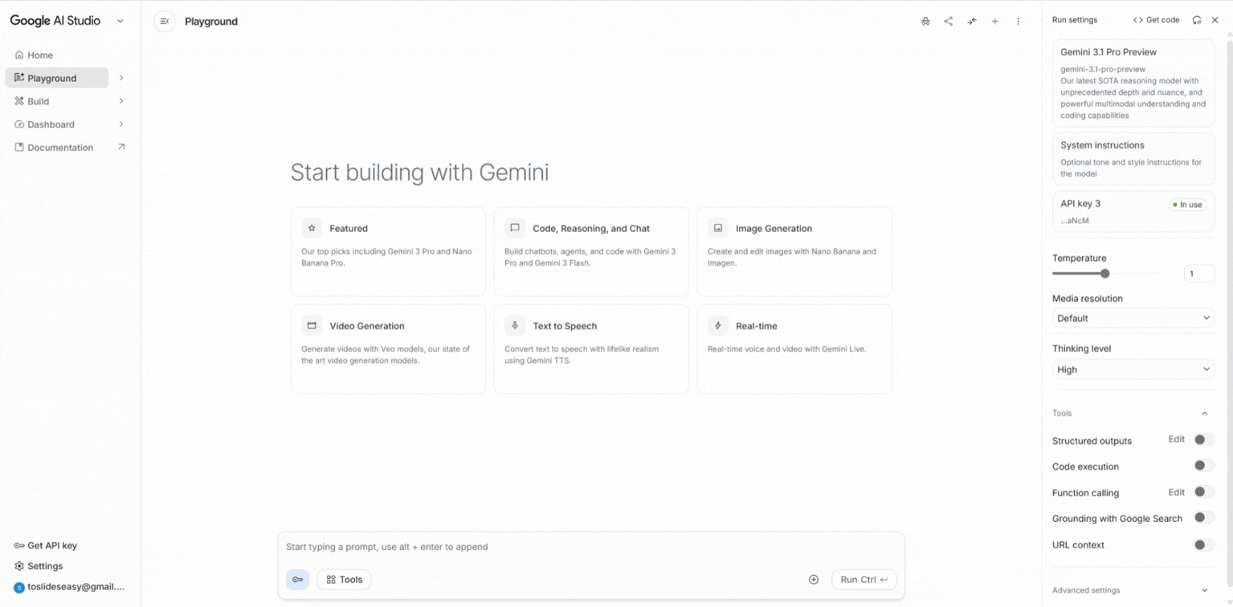Click the add media plus icon
Image resolution: width=1233 pixels, height=607 pixels.
pos(814,580)
